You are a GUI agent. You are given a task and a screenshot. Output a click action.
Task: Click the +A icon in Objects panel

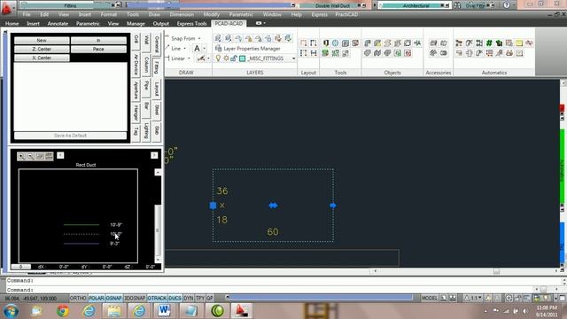click(x=417, y=43)
